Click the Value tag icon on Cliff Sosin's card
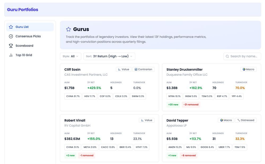Image resolution: width=265 pixels, height=164 pixels. [x=119, y=69]
